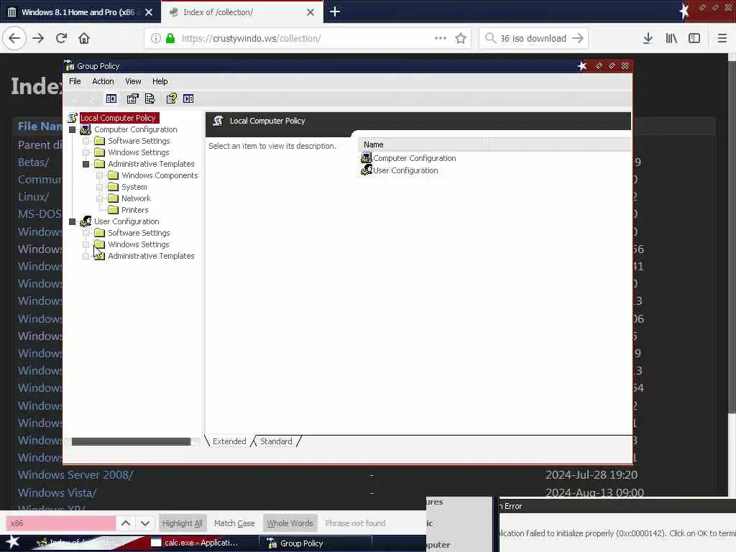The height and width of the screenshot is (552, 736).
Task: Expand Software Settings under Computer Configuration
Action: pyautogui.click(x=86, y=141)
